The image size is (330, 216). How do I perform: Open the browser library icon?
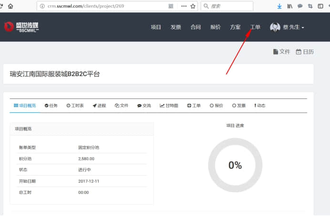tap(290, 6)
